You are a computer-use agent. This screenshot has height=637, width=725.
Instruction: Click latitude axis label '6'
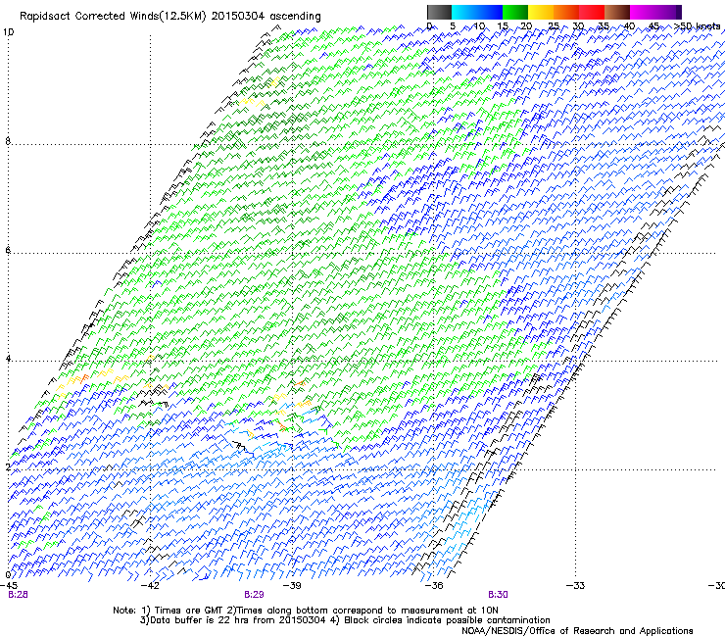[x=8, y=250]
